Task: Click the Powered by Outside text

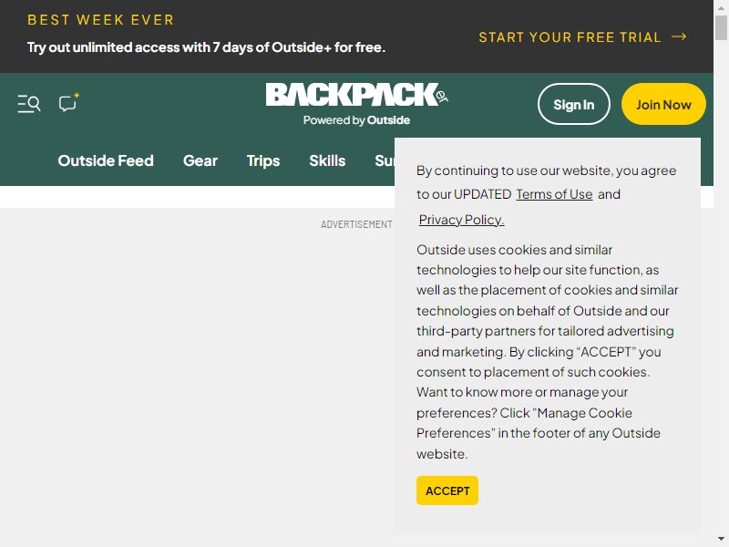Action: [x=356, y=120]
